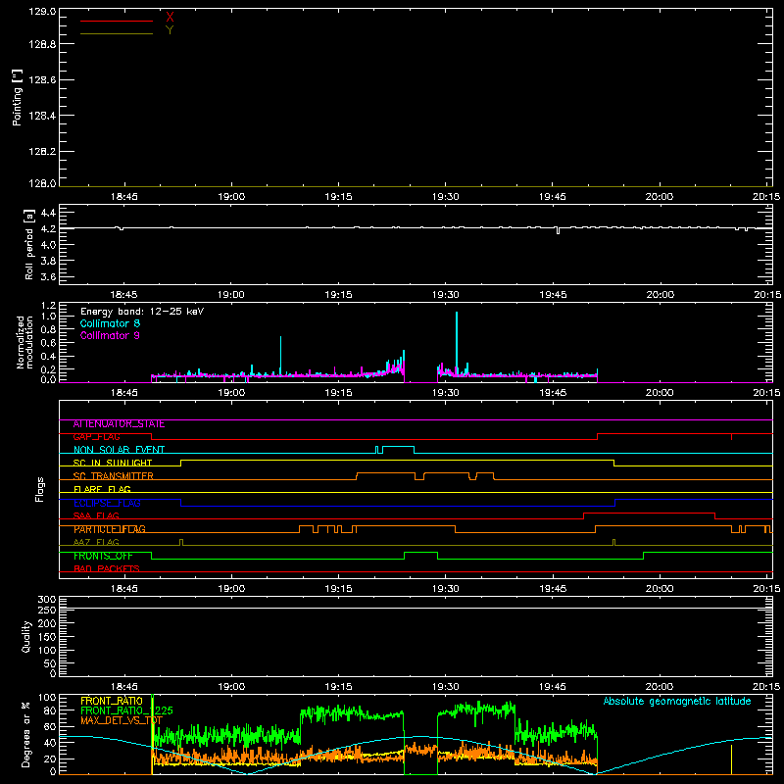The width and height of the screenshot is (784, 784).
Task: Click the SC_IN_SUNLIGHT flag label
Action: pyautogui.click(x=113, y=463)
